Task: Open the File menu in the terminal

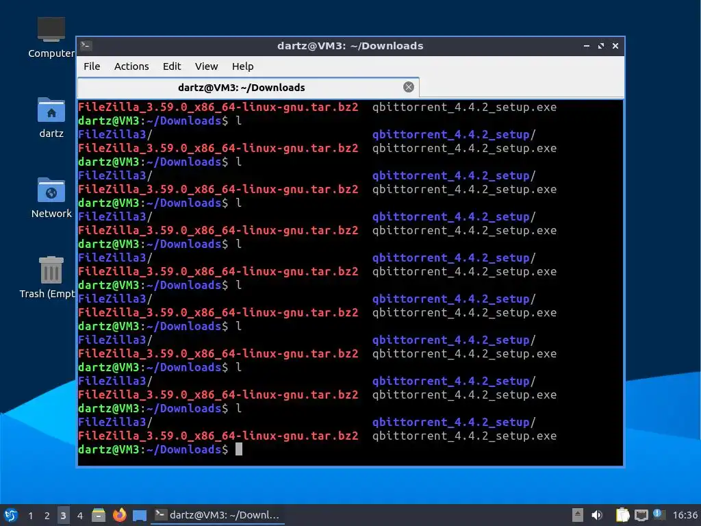Action: 92,66
